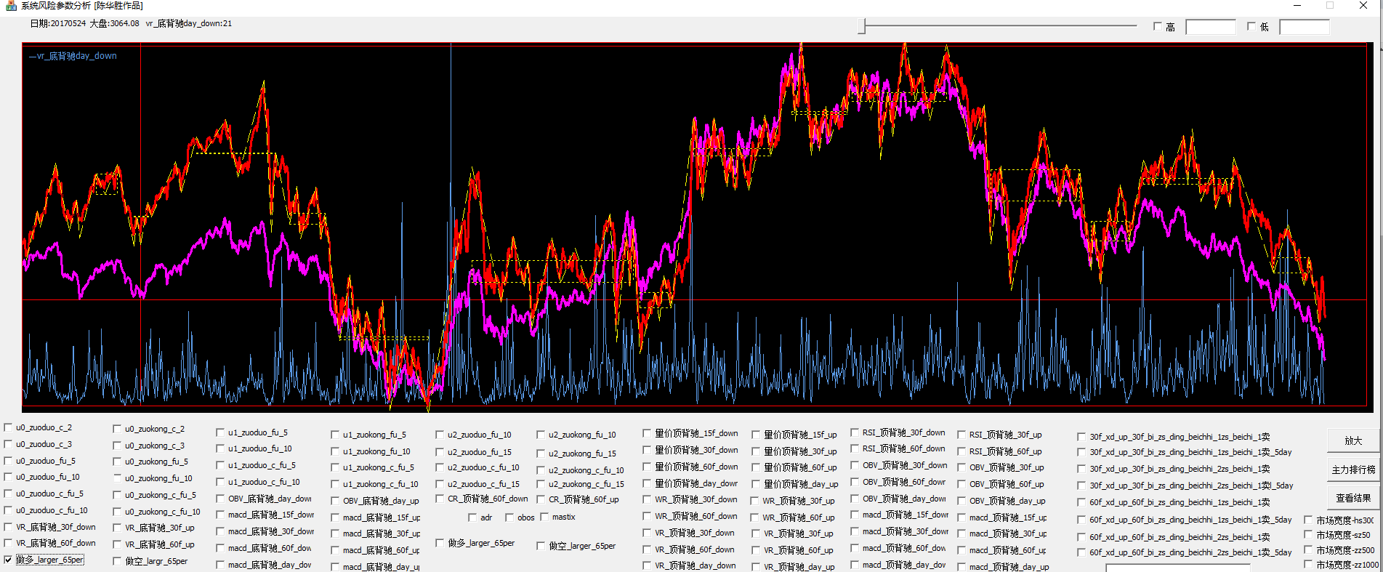Enable CR_顶背驰_60f_up
Viewport: 1383px width, 572px height.
click(541, 499)
